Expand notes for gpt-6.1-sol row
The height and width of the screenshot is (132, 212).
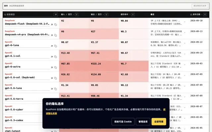[185, 54]
